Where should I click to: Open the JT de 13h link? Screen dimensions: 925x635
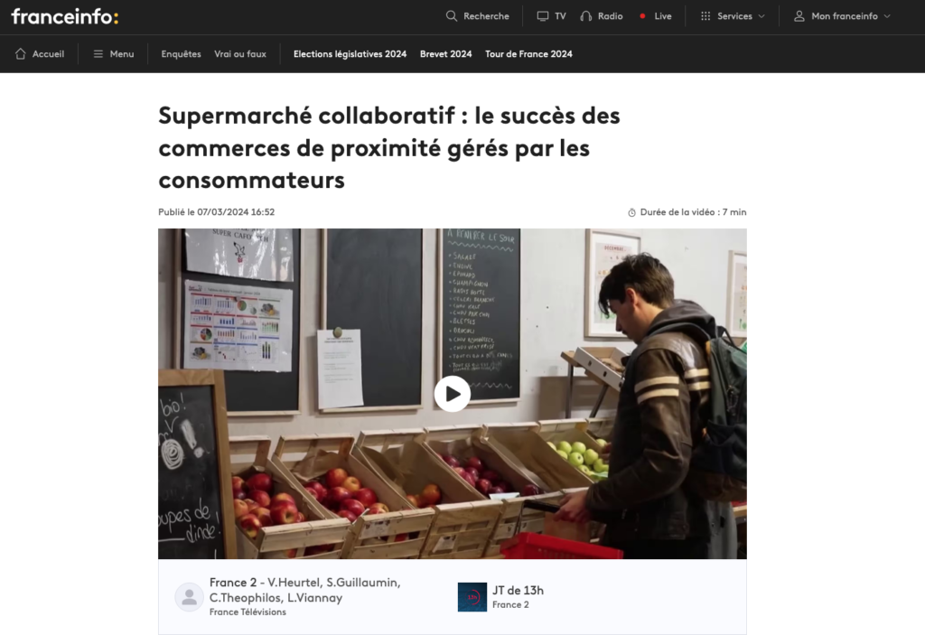click(x=518, y=590)
